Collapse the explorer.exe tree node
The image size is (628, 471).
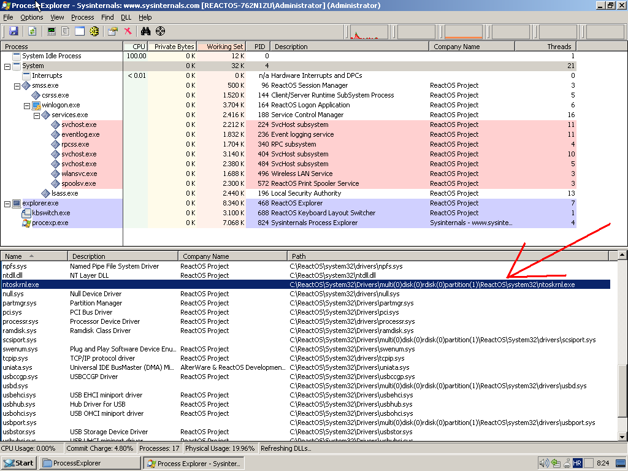coord(7,204)
